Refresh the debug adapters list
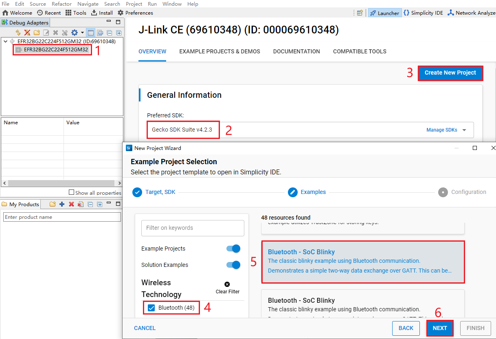The height and width of the screenshot is (339, 496). 18,33
